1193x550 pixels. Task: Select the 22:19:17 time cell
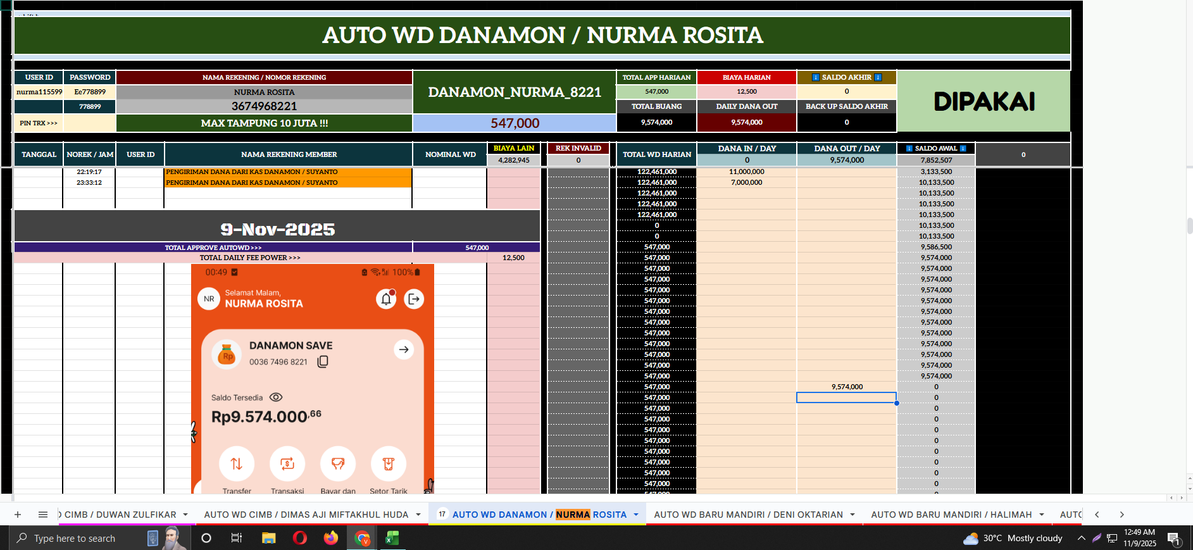89,172
